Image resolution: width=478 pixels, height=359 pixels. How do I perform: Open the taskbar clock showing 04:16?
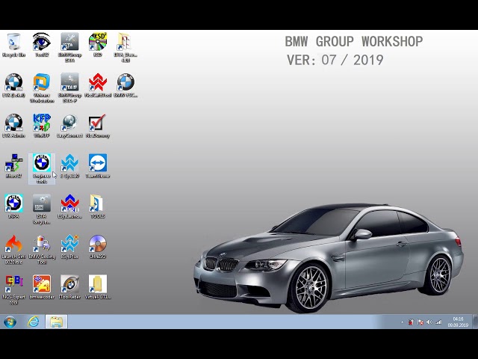pyautogui.click(x=458, y=322)
